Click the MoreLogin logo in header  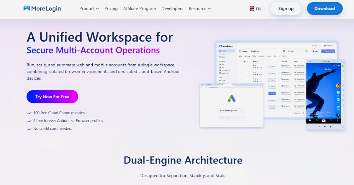tap(42, 9)
